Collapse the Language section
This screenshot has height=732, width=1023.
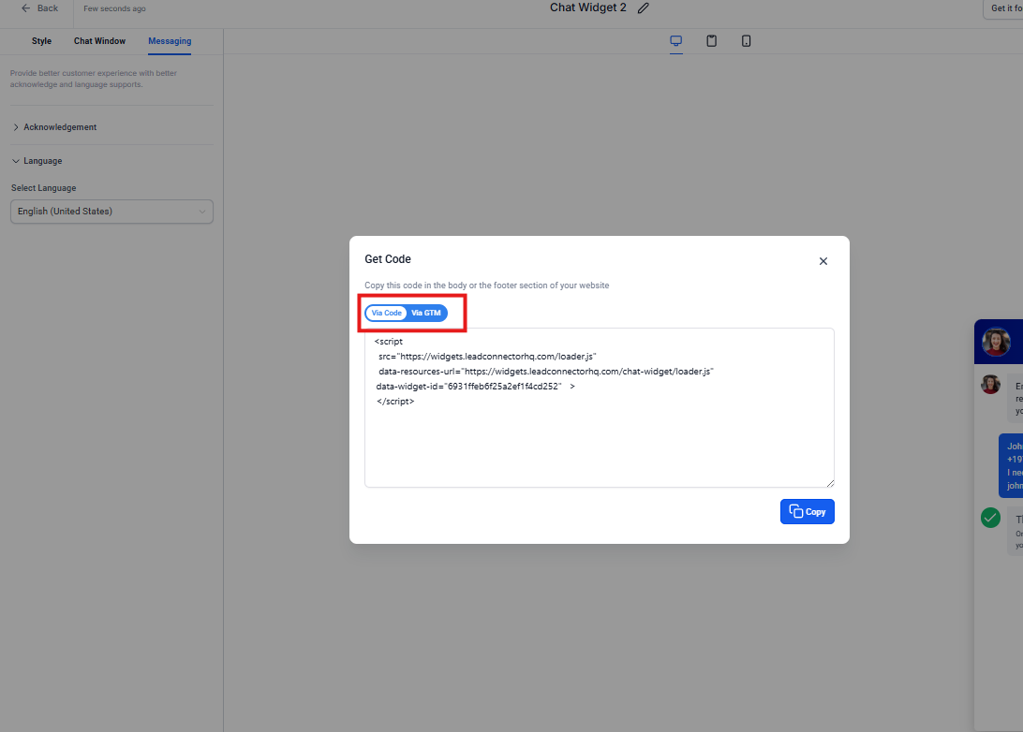(x=43, y=161)
